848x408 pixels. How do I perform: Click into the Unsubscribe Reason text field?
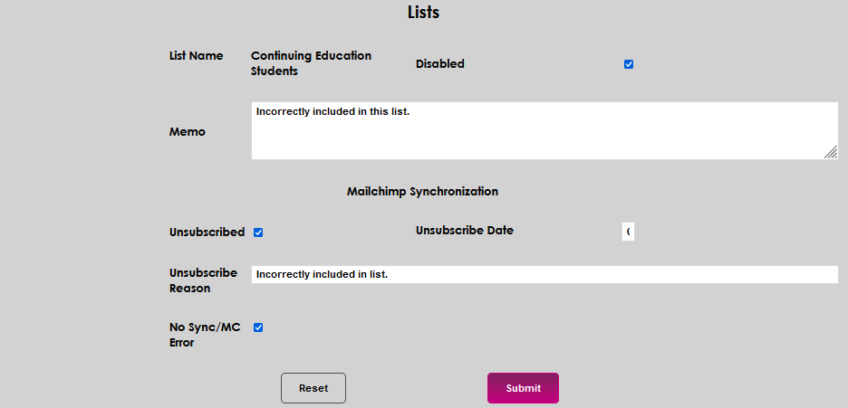click(x=544, y=274)
